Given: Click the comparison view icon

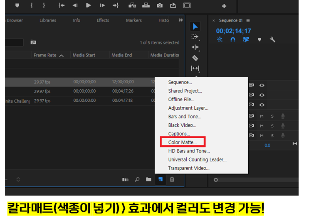Looking at the screenshot, I should click(187, 5).
